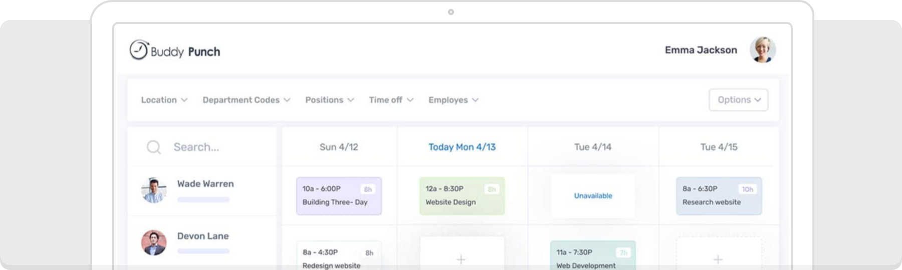Viewport: 902px width, 270px height.
Task: Select the Tue 4/14 column header
Action: [x=593, y=147]
